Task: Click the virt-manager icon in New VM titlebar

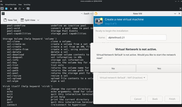Action: [96, 14]
